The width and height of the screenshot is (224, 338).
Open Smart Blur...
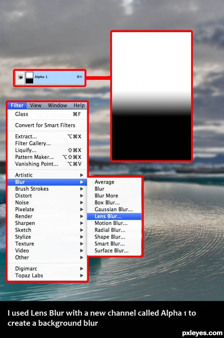(114, 244)
